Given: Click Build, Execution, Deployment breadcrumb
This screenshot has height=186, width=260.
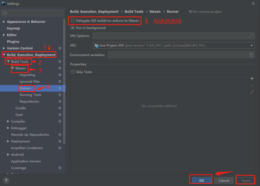Looking at the screenshot, I should tap(94, 12).
